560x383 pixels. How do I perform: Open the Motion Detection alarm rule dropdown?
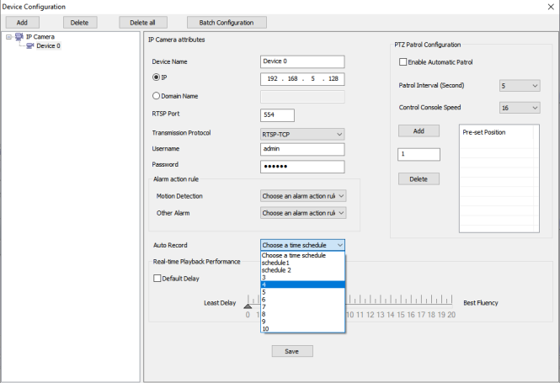tap(303, 196)
